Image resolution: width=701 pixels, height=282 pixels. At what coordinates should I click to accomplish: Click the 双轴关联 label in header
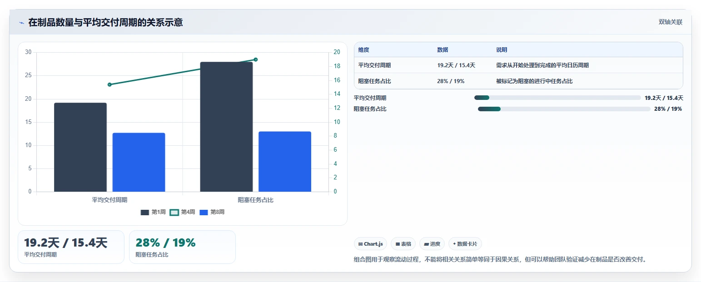(x=671, y=22)
